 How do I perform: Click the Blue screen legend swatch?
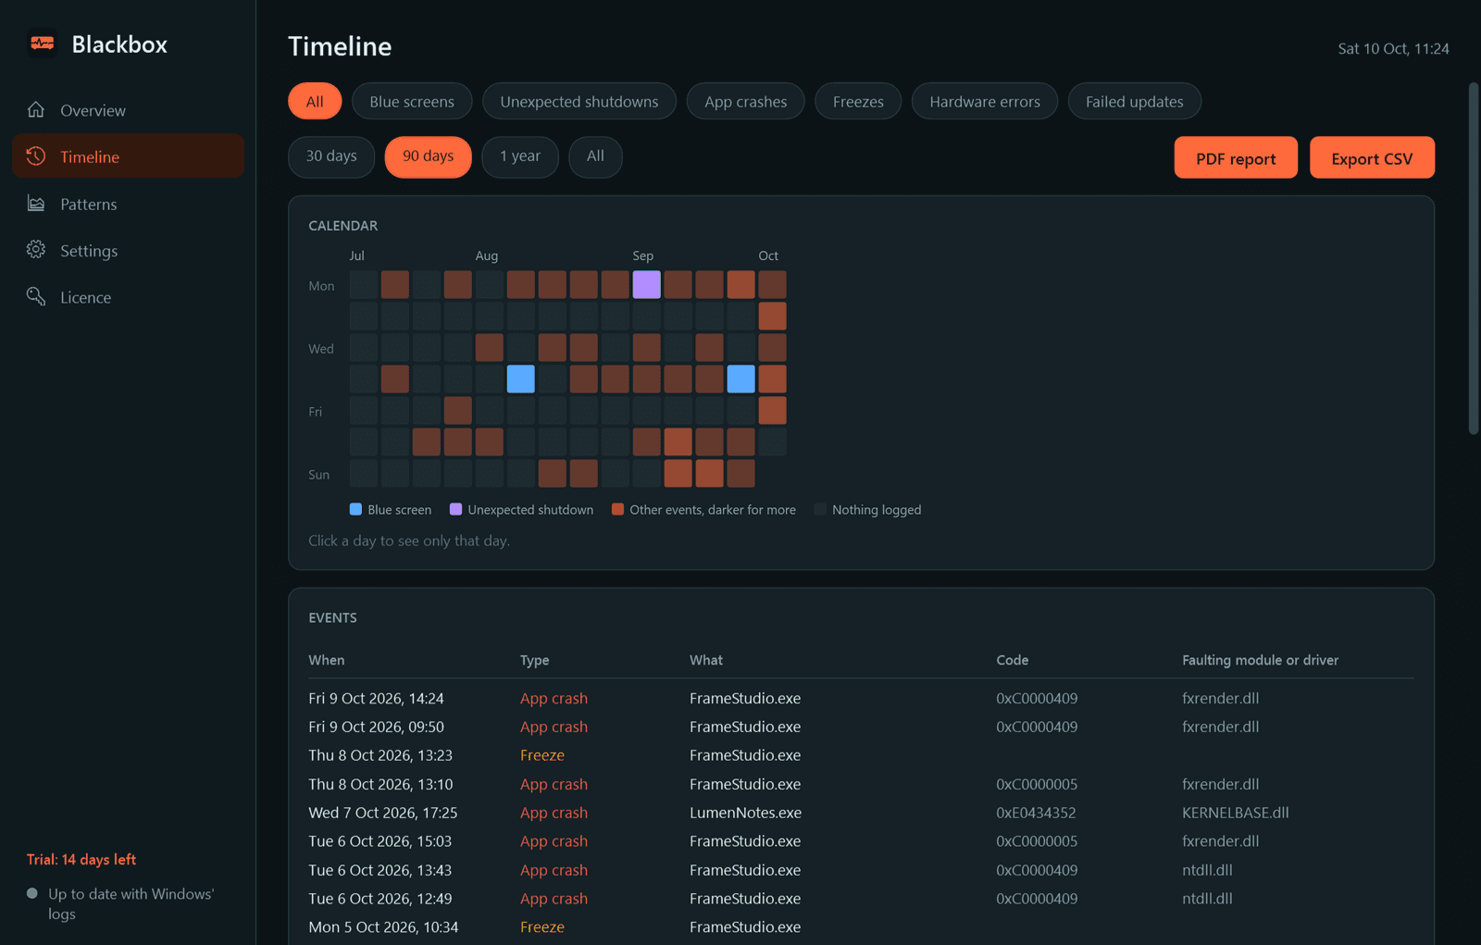tap(355, 509)
